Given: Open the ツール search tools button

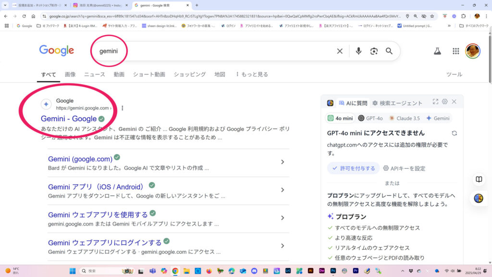Looking at the screenshot, I should (x=454, y=75).
